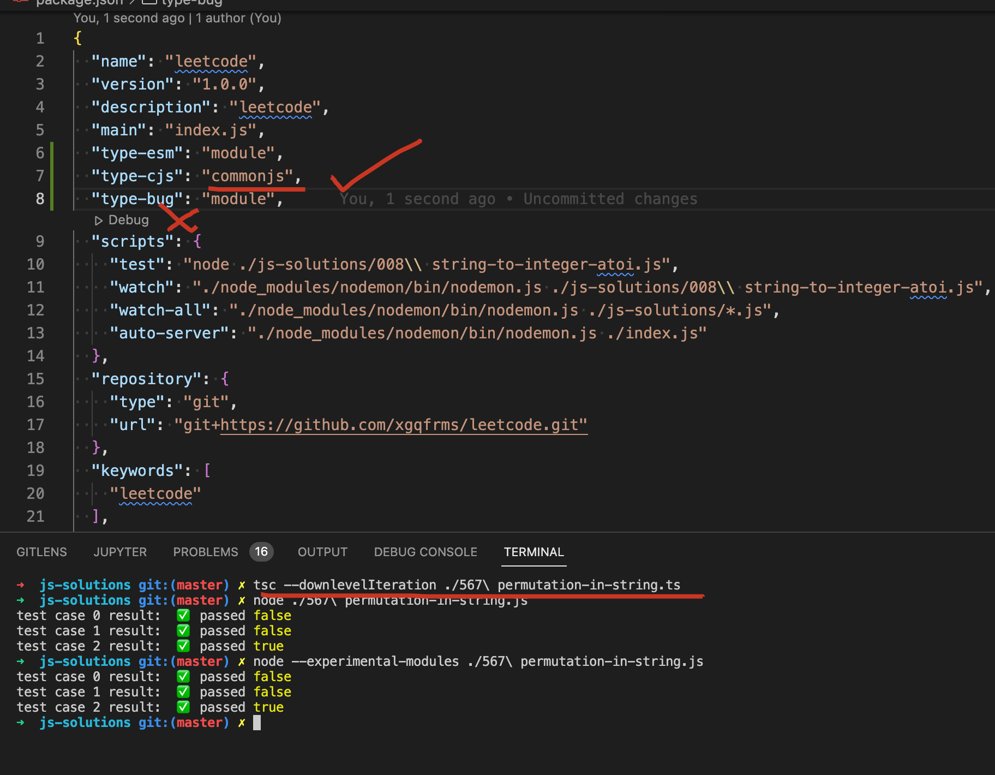The width and height of the screenshot is (995, 775).
Task: Switch to the OUTPUT panel
Action: coord(322,552)
